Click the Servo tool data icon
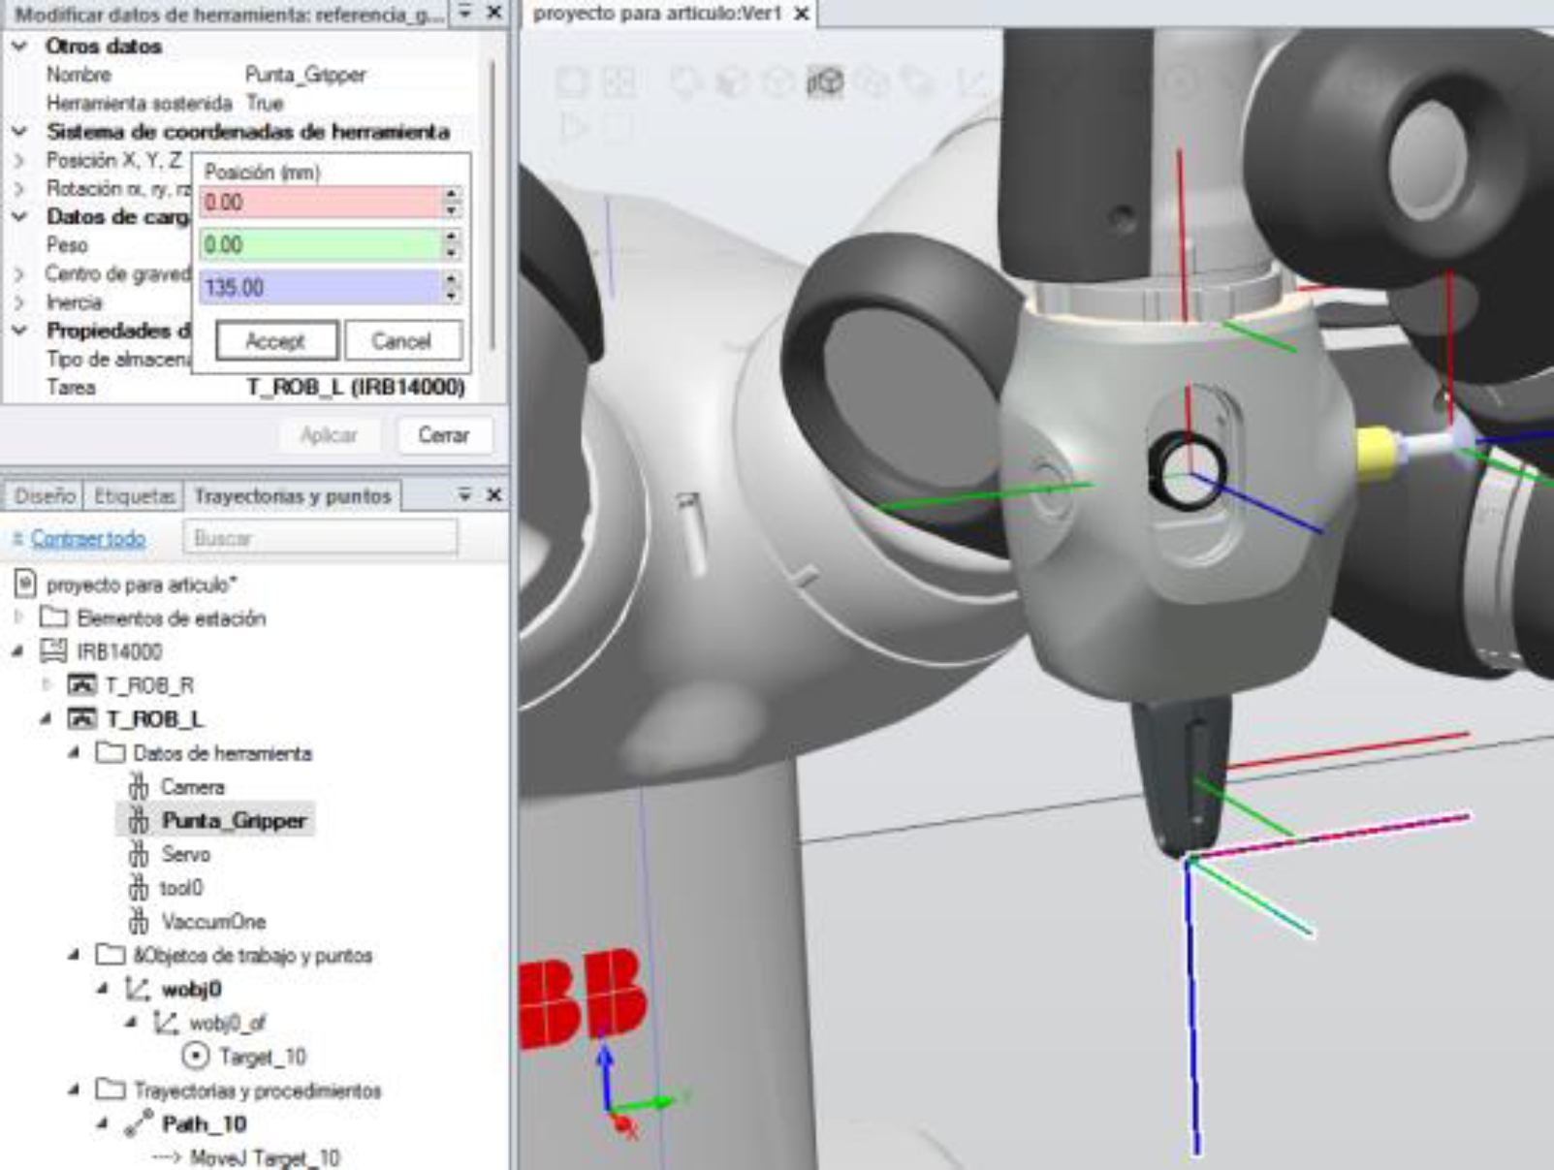This screenshot has width=1554, height=1170. coord(139,855)
